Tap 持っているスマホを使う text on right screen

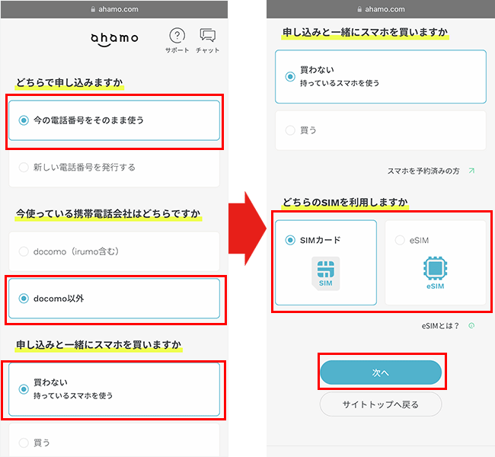340,83
